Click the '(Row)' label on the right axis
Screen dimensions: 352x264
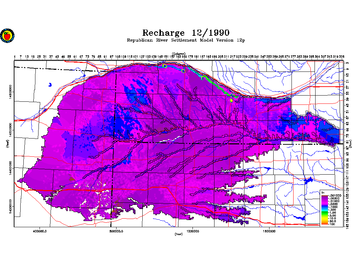tap(350, 144)
